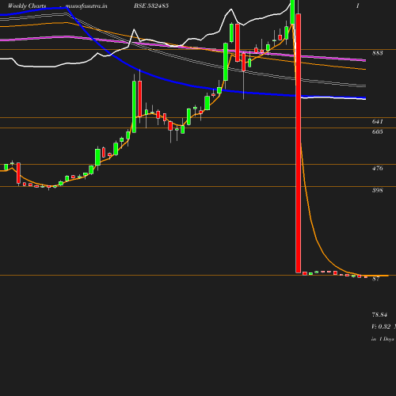Click the 641 price level label

point(378,121)
